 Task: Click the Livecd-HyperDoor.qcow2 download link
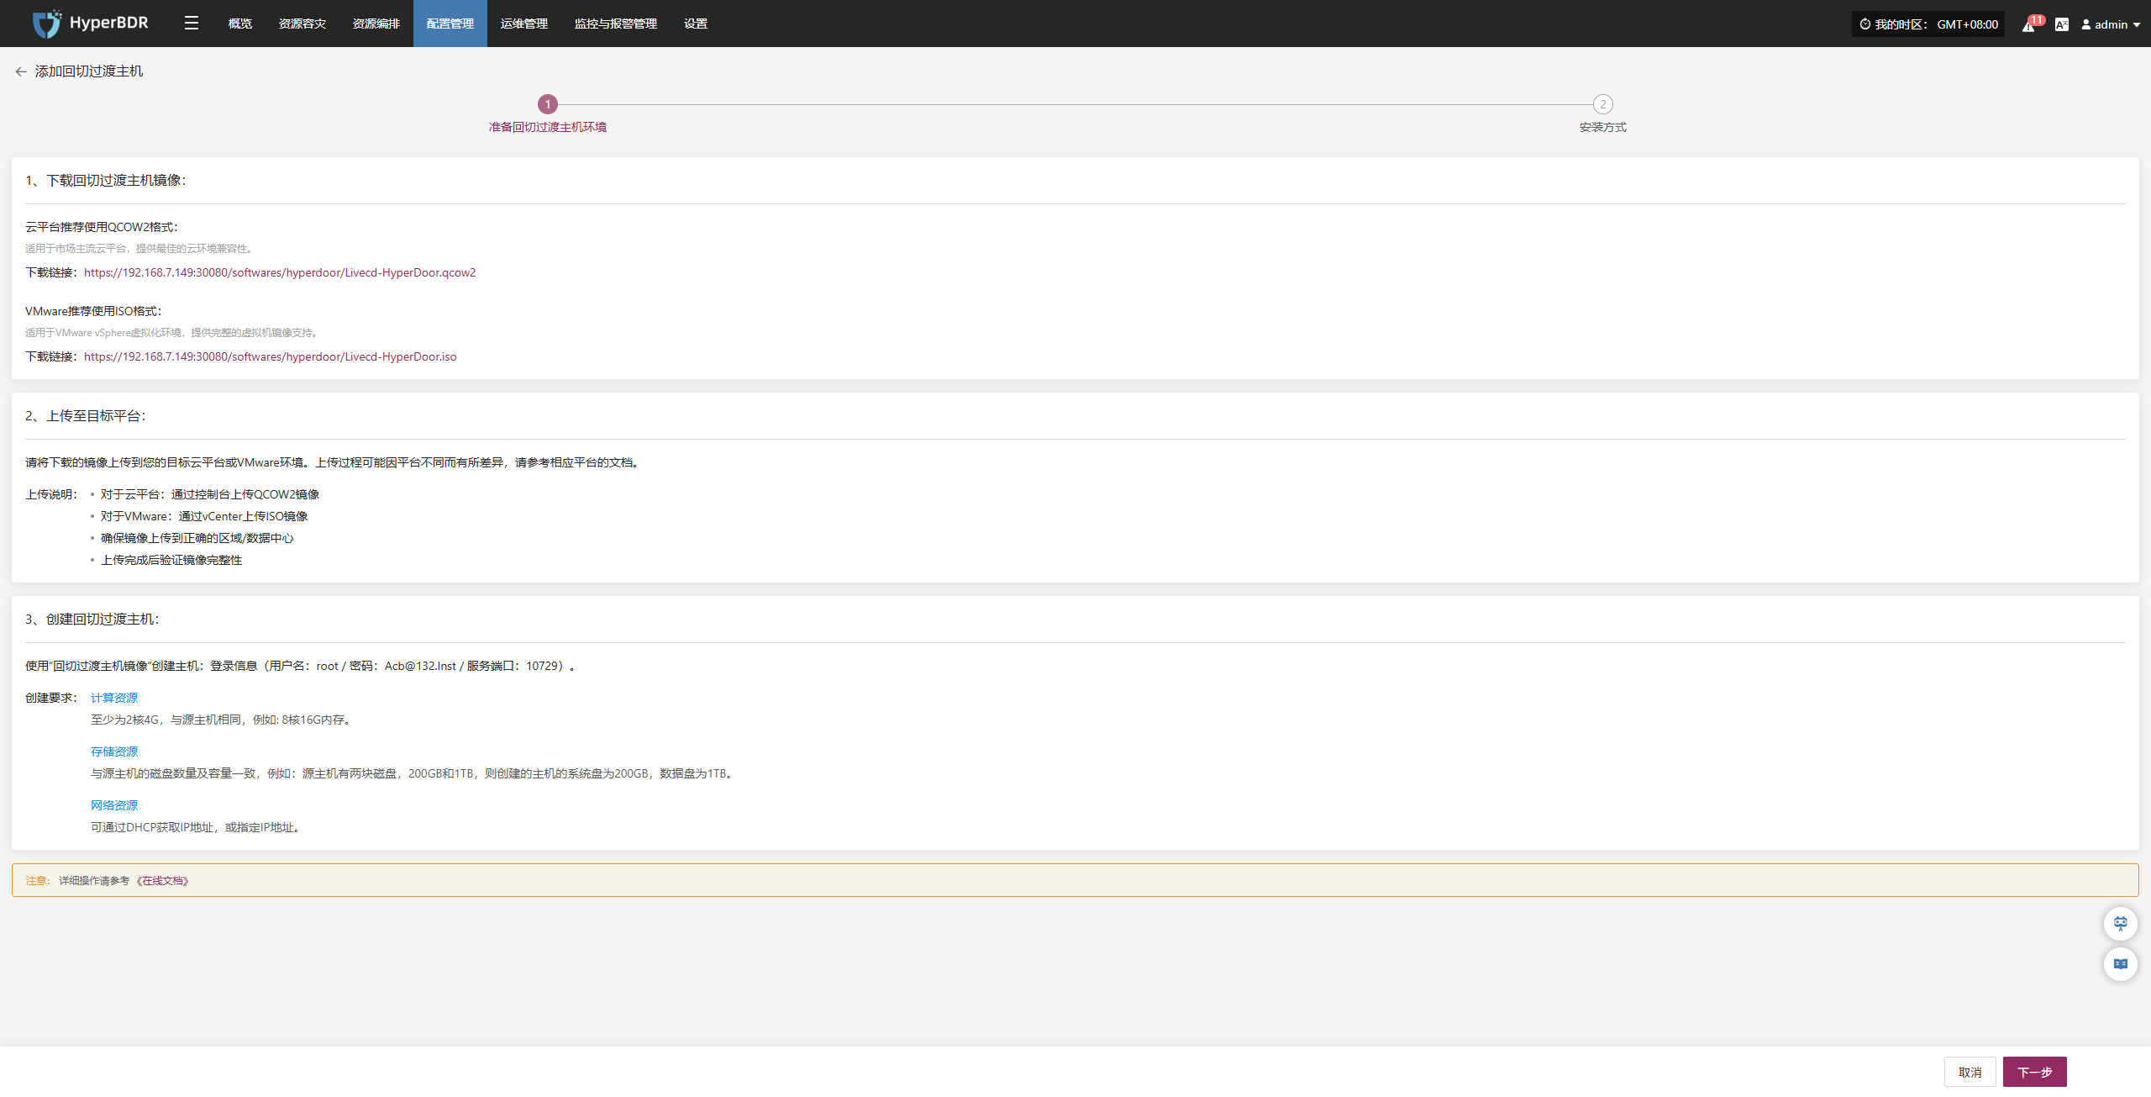(x=280, y=272)
